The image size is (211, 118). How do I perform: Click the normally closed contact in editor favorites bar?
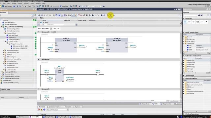pos(43,29)
